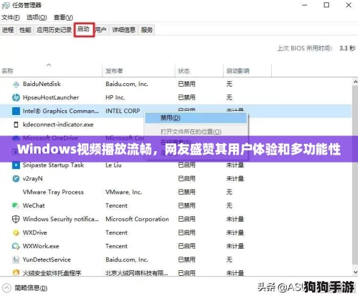Image resolution: width=358 pixels, height=298 pixels.
Task: Click the vertical scrollbar track of the list
Action: 355,177
